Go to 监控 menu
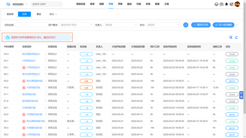 coord(129,4)
